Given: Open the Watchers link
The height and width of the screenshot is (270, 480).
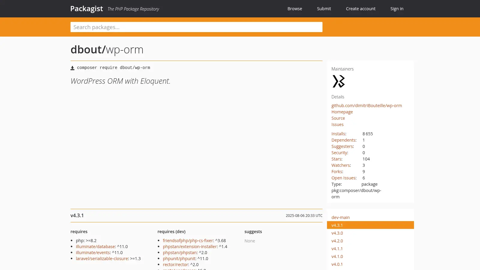Looking at the screenshot, I should point(340,165).
